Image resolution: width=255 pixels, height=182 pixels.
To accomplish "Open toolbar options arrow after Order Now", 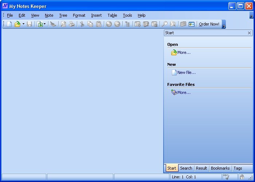I will (x=224, y=24).
